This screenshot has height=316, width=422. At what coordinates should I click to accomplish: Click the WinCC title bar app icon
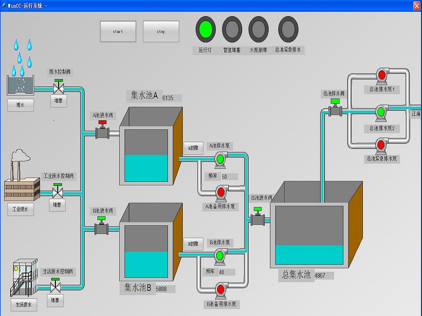pos(5,5)
